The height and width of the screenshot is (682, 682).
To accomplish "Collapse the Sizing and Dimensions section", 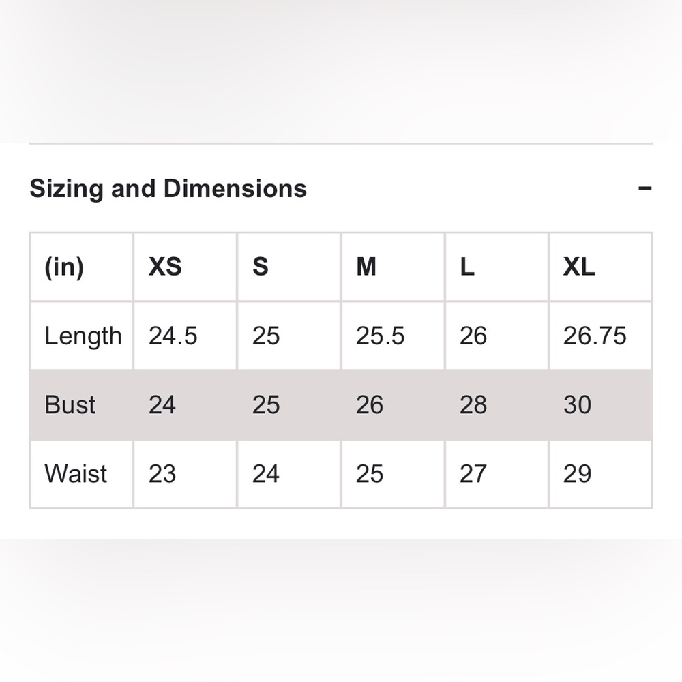I will [644, 188].
